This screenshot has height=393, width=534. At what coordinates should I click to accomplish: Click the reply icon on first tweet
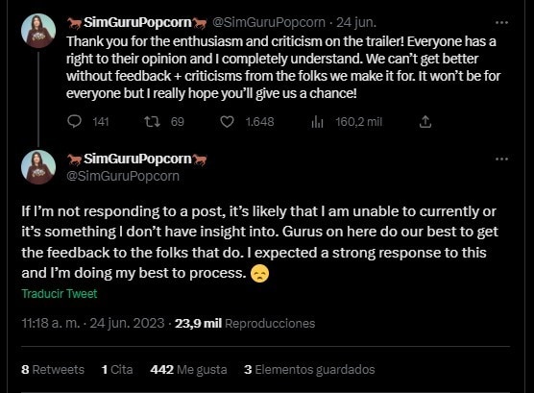[74, 122]
